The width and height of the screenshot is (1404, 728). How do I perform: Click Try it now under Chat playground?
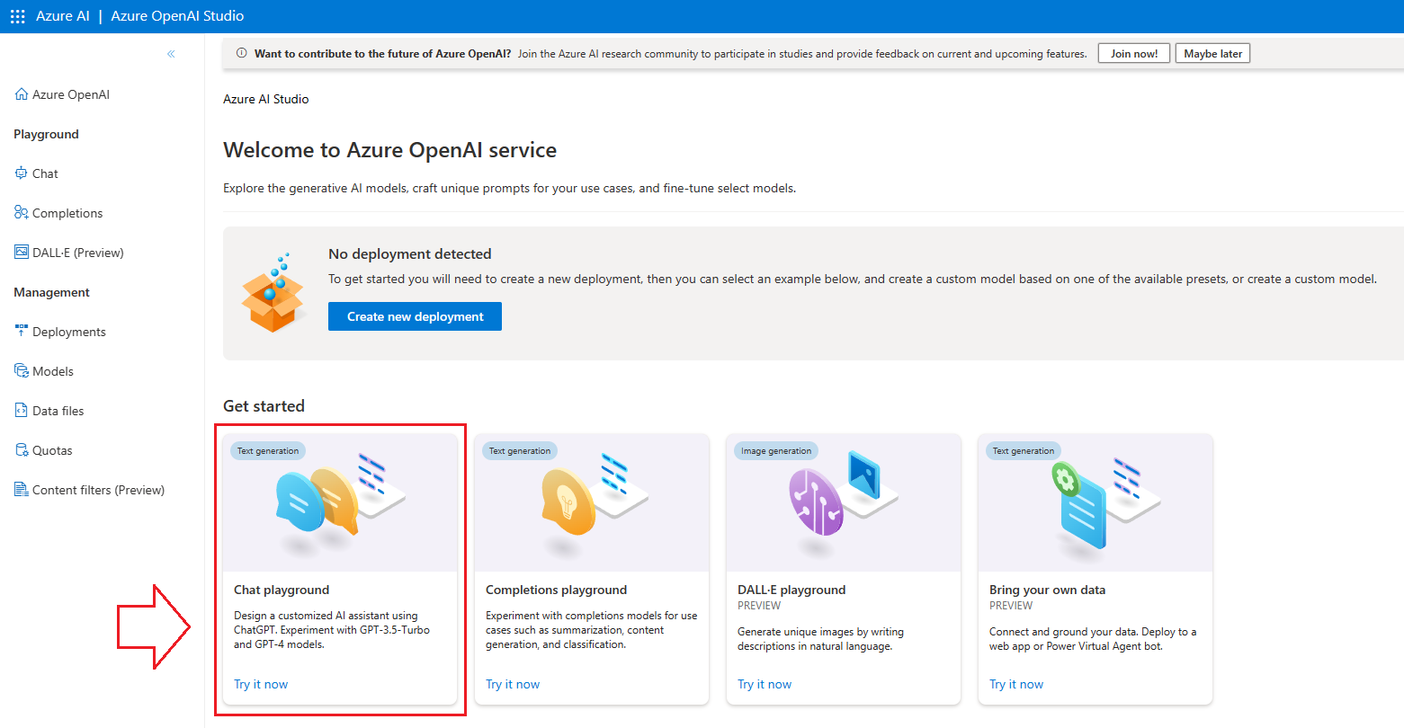[261, 684]
